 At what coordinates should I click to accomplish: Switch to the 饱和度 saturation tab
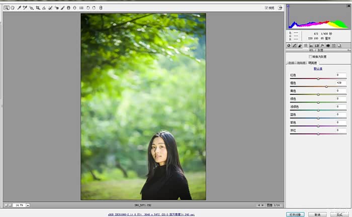[x=301, y=63]
